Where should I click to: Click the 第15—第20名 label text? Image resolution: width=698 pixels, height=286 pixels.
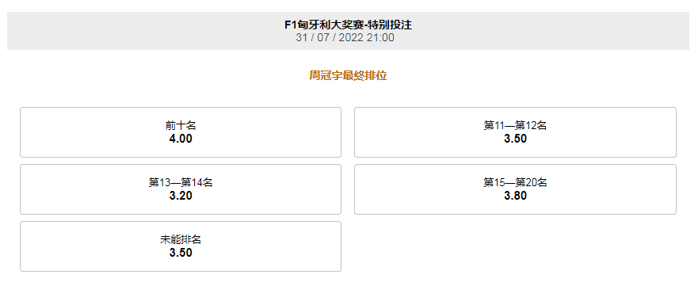pos(515,183)
